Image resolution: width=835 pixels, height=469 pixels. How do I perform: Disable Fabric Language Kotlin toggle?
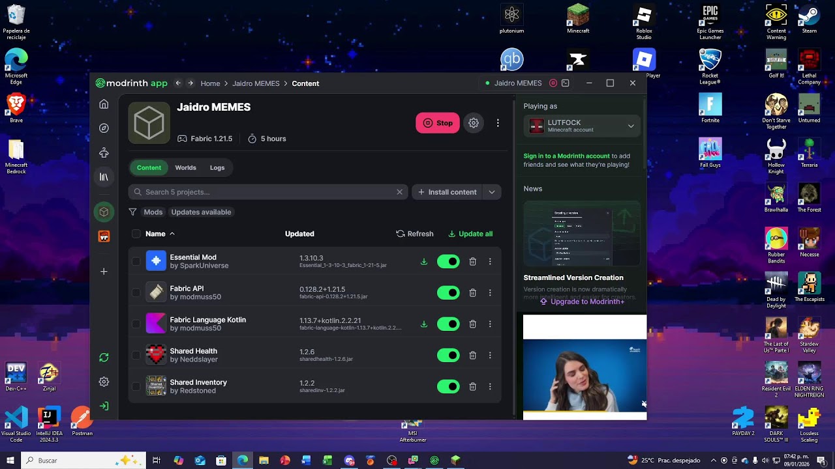click(448, 324)
